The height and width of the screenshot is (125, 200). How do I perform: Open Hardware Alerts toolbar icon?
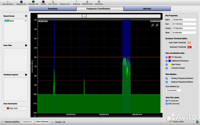point(87,2)
